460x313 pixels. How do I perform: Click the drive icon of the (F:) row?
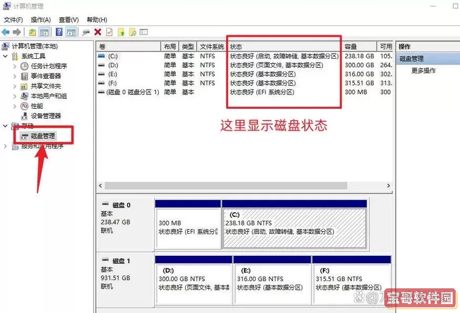pos(101,83)
